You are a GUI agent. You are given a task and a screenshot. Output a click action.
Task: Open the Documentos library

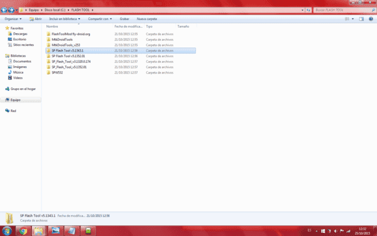pos(22,62)
